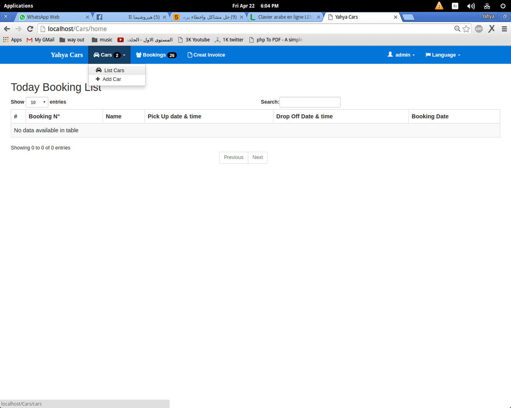Select List Cars from the menu
The image size is (511, 408).
coord(114,70)
